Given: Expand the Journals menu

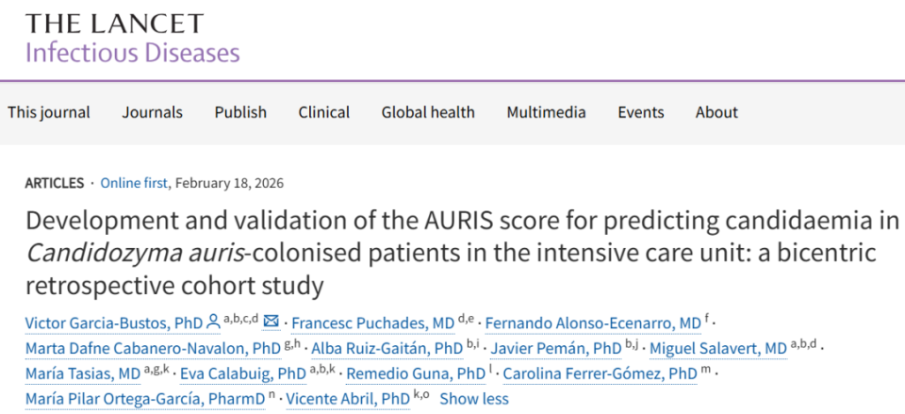Looking at the screenshot, I should (152, 112).
